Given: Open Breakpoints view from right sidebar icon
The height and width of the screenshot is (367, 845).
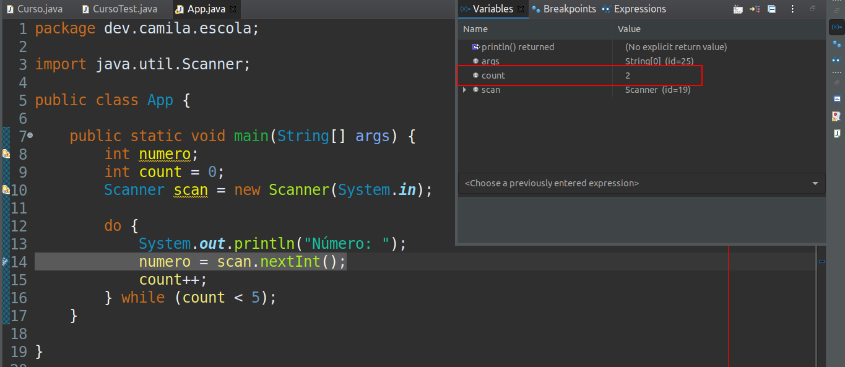Looking at the screenshot, I should pyautogui.click(x=836, y=44).
